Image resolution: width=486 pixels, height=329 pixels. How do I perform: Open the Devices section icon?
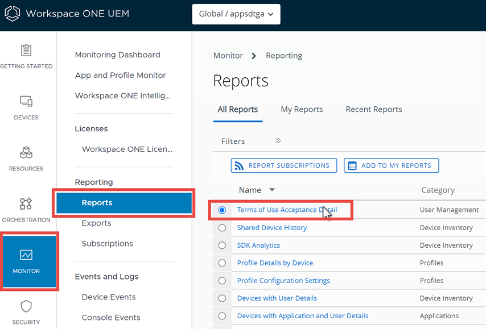pyautogui.click(x=26, y=101)
